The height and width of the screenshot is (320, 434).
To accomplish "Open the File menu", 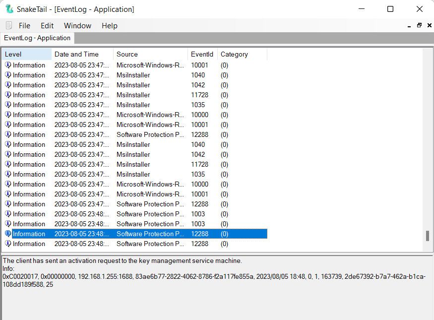I will [24, 26].
